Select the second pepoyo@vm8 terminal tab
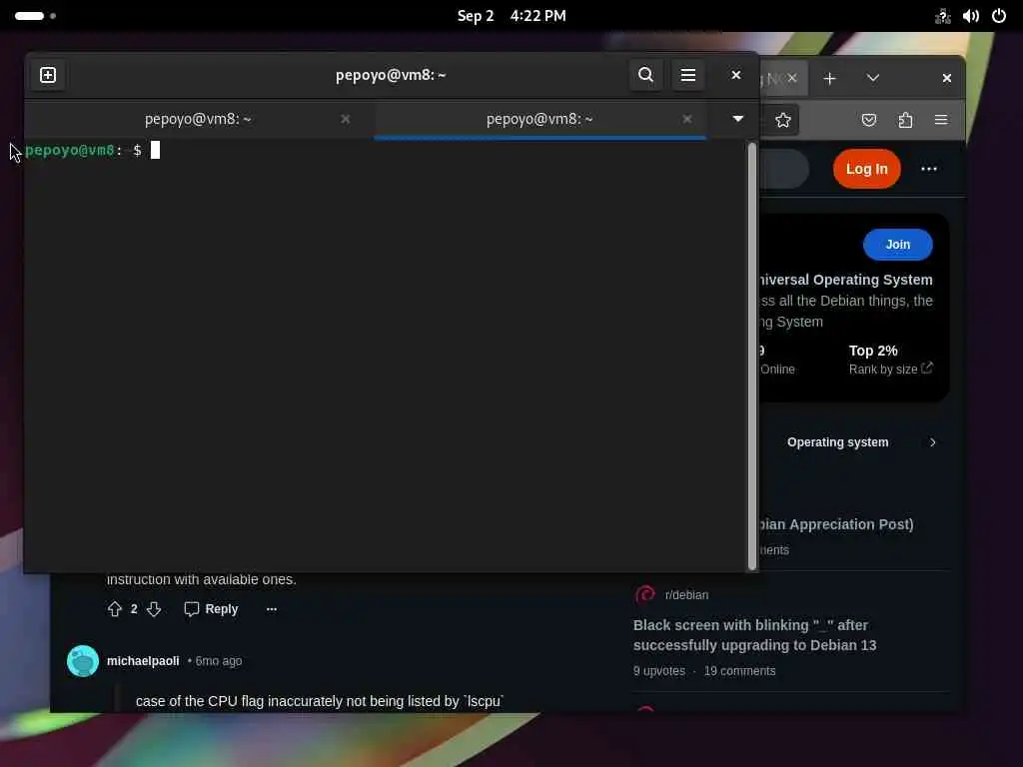Screen dimensions: 1023x767 click(x=539, y=119)
